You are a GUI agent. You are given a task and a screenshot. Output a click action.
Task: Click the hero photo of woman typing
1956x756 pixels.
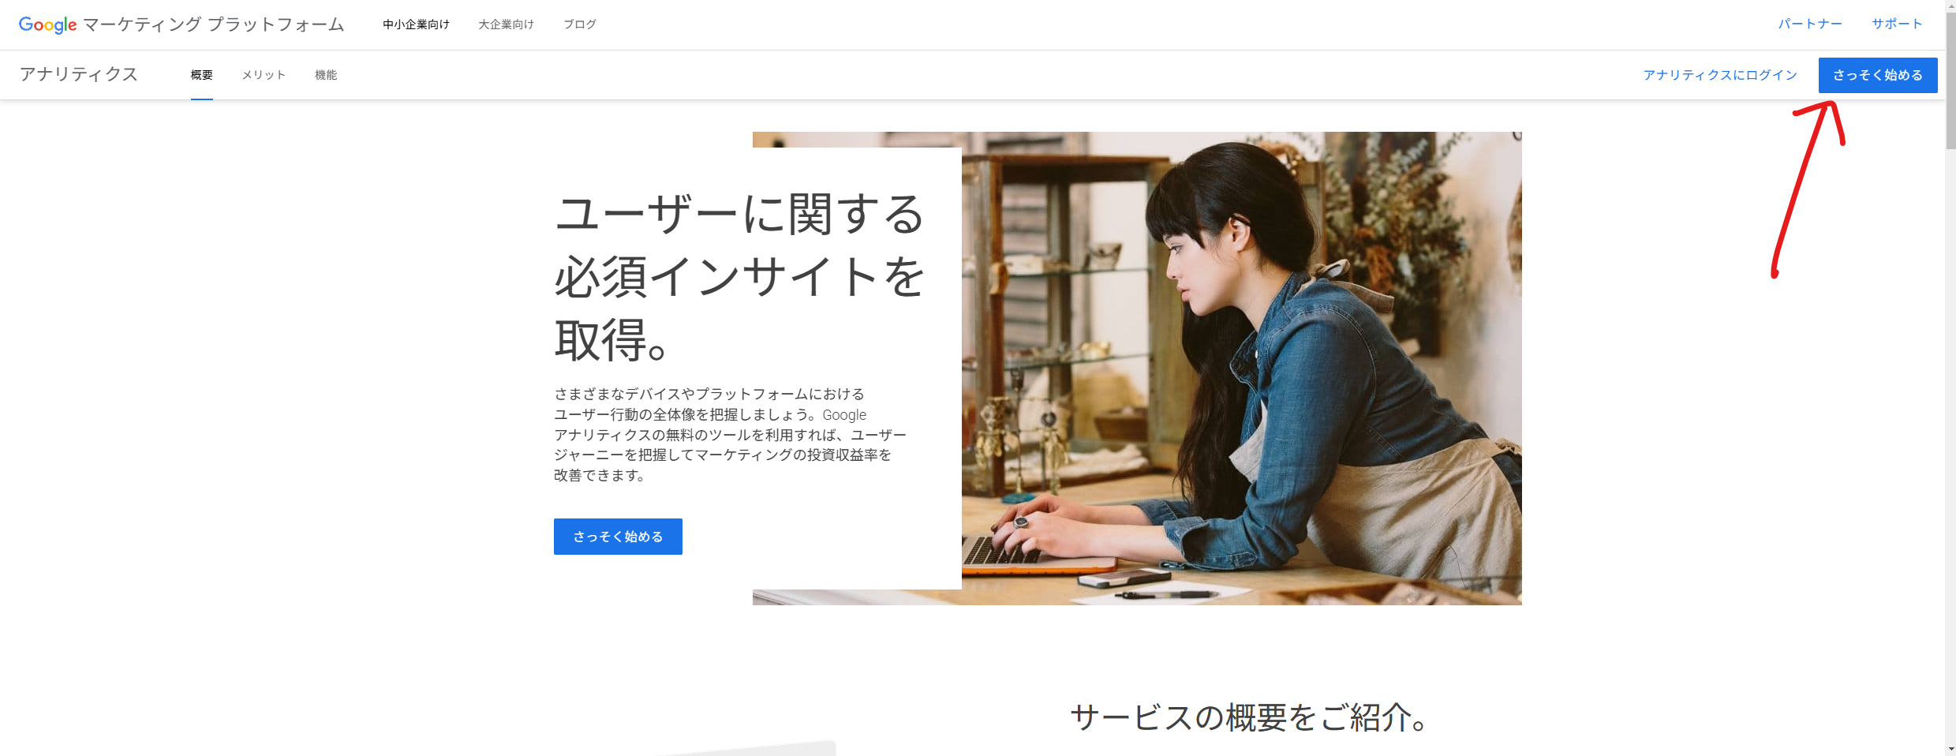click(x=1241, y=369)
